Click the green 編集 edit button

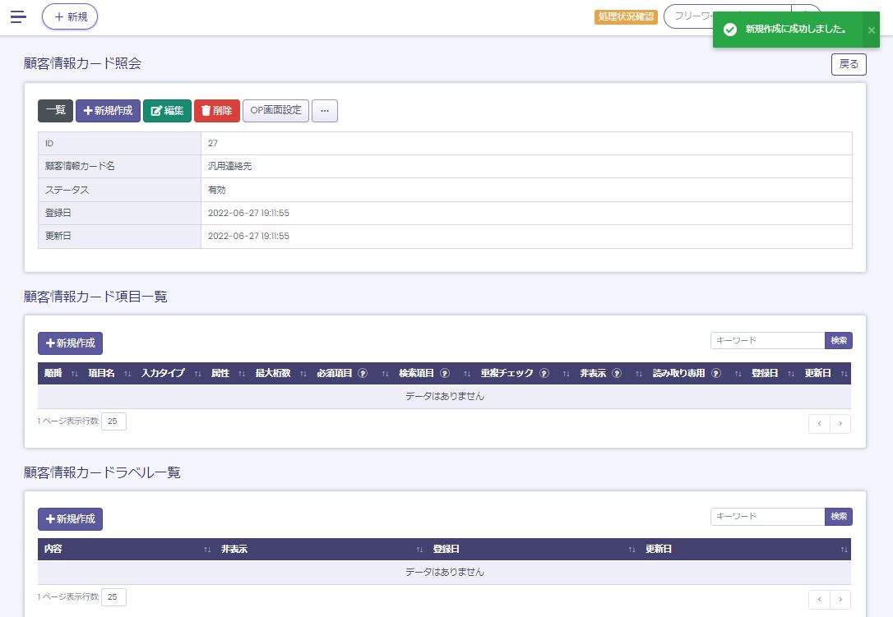click(x=168, y=111)
